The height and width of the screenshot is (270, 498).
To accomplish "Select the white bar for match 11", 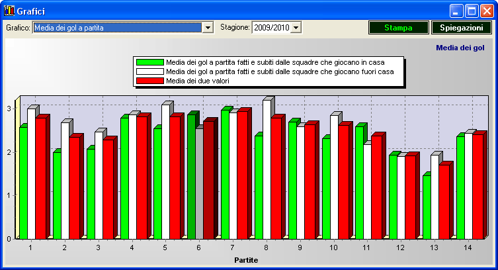I will click(367, 191).
